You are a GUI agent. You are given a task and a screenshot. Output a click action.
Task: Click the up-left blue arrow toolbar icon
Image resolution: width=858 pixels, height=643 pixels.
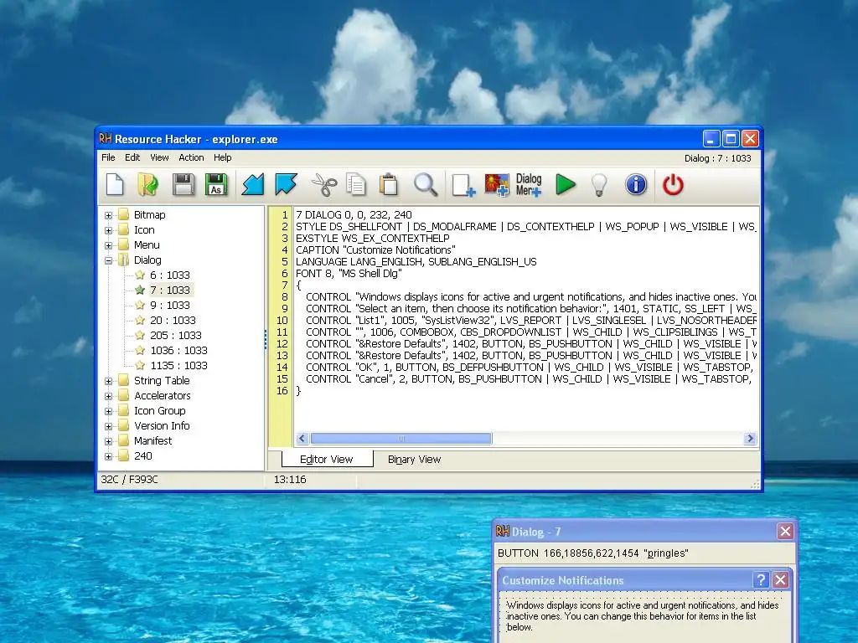(x=286, y=185)
